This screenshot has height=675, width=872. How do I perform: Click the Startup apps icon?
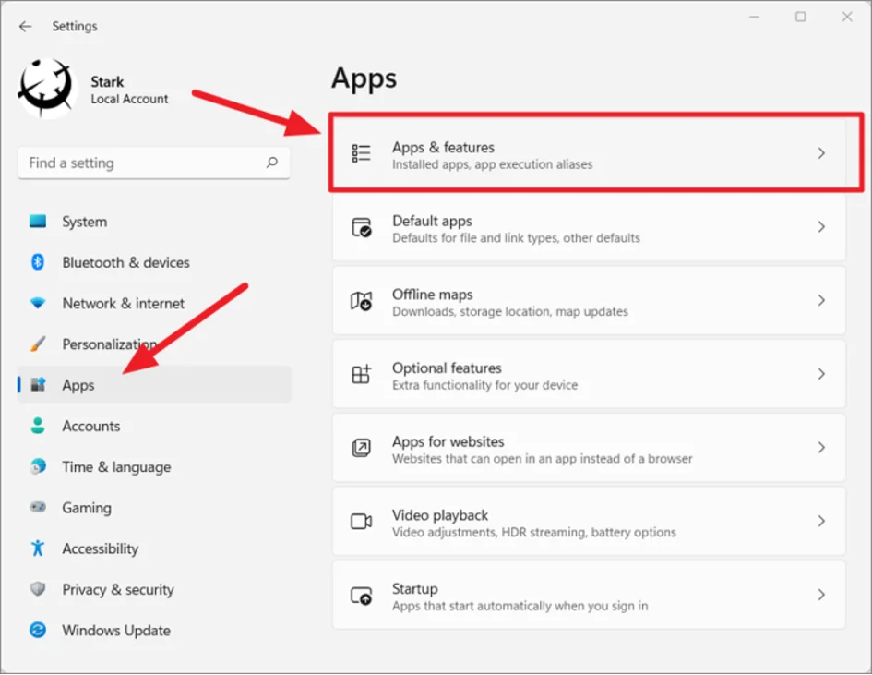tap(361, 596)
